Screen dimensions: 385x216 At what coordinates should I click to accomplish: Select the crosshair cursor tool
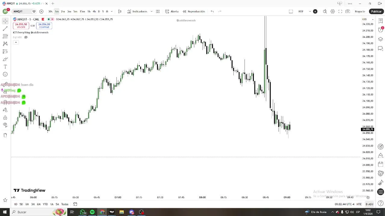(5, 21)
